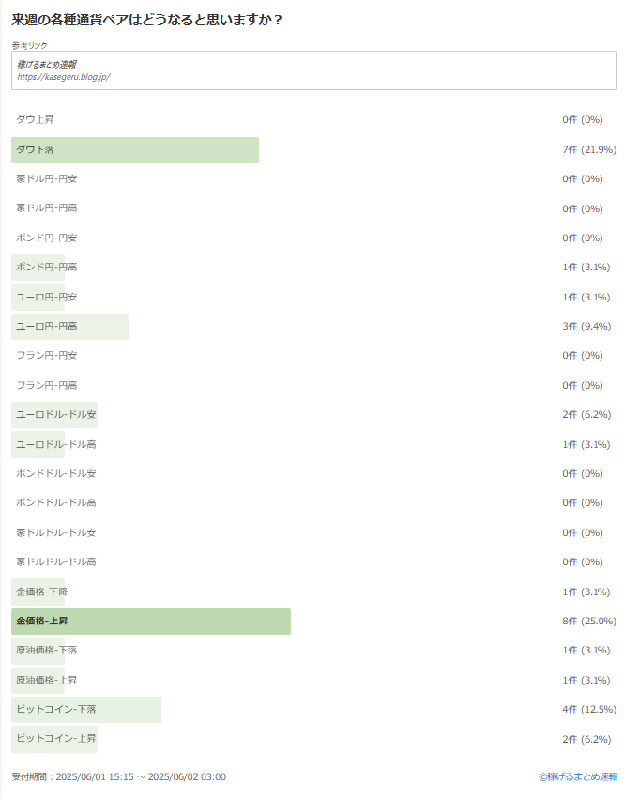Select the ユーロドル-ドル安 option row

tap(313, 415)
